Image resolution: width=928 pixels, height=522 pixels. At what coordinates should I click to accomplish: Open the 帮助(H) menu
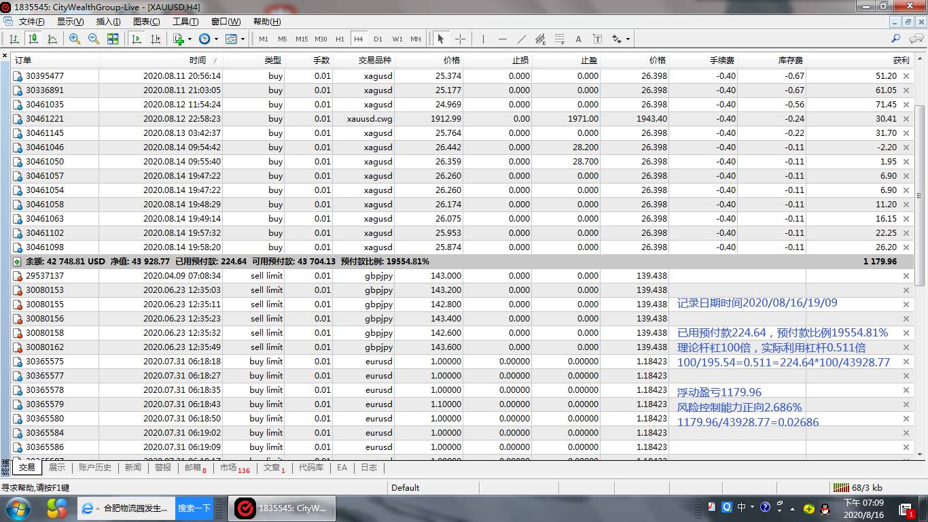coord(267,22)
